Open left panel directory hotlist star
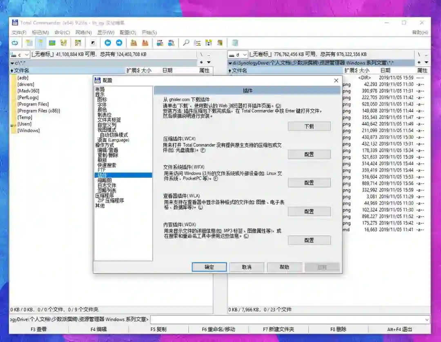Image resolution: width=441 pixels, height=342 pixels. coord(201,62)
